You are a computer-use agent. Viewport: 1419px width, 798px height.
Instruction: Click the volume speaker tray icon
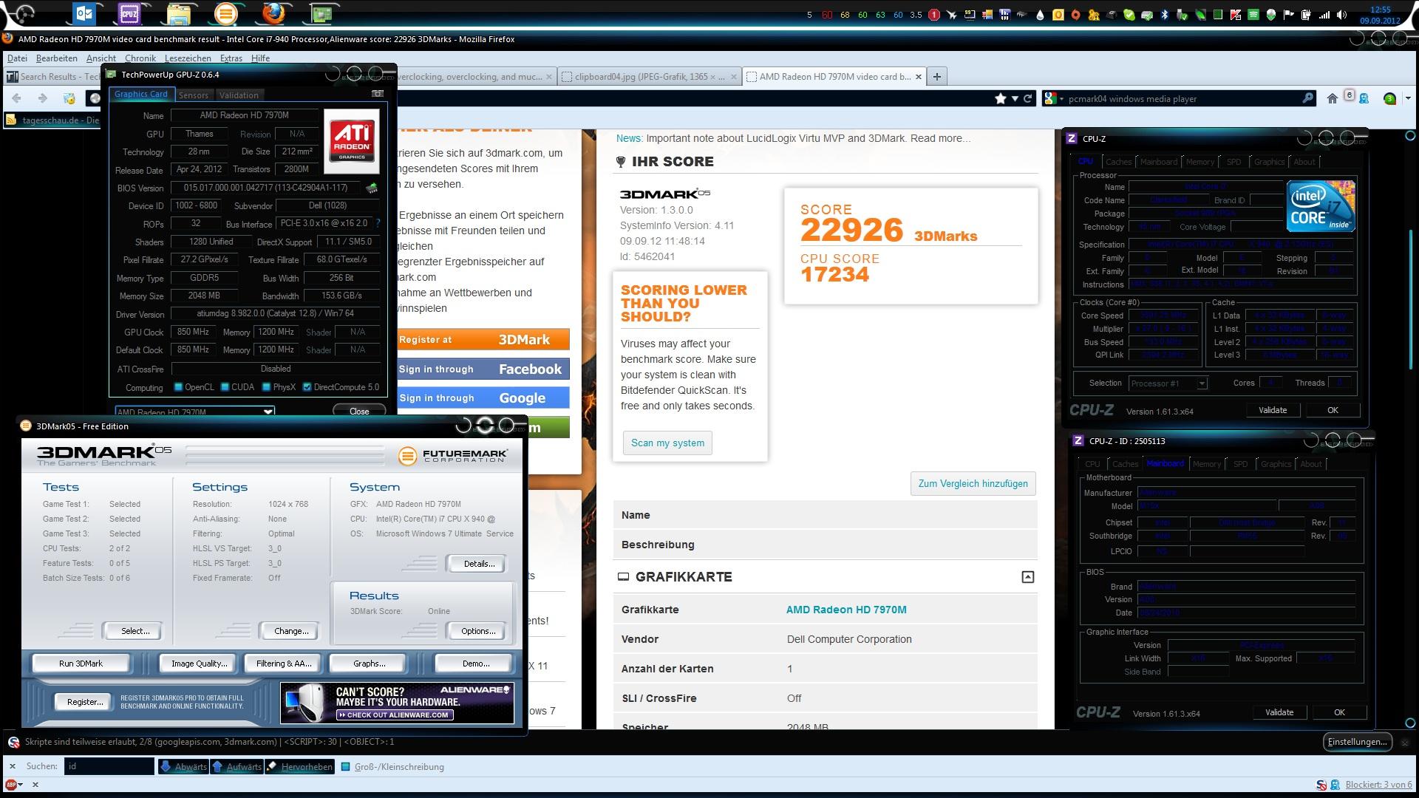click(x=1341, y=15)
